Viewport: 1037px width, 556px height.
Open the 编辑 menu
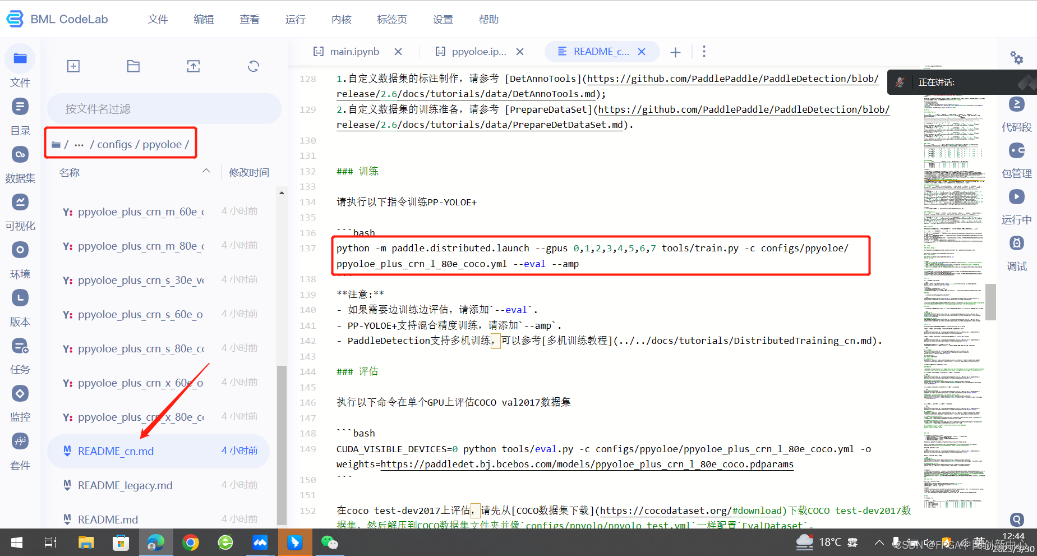(x=204, y=19)
